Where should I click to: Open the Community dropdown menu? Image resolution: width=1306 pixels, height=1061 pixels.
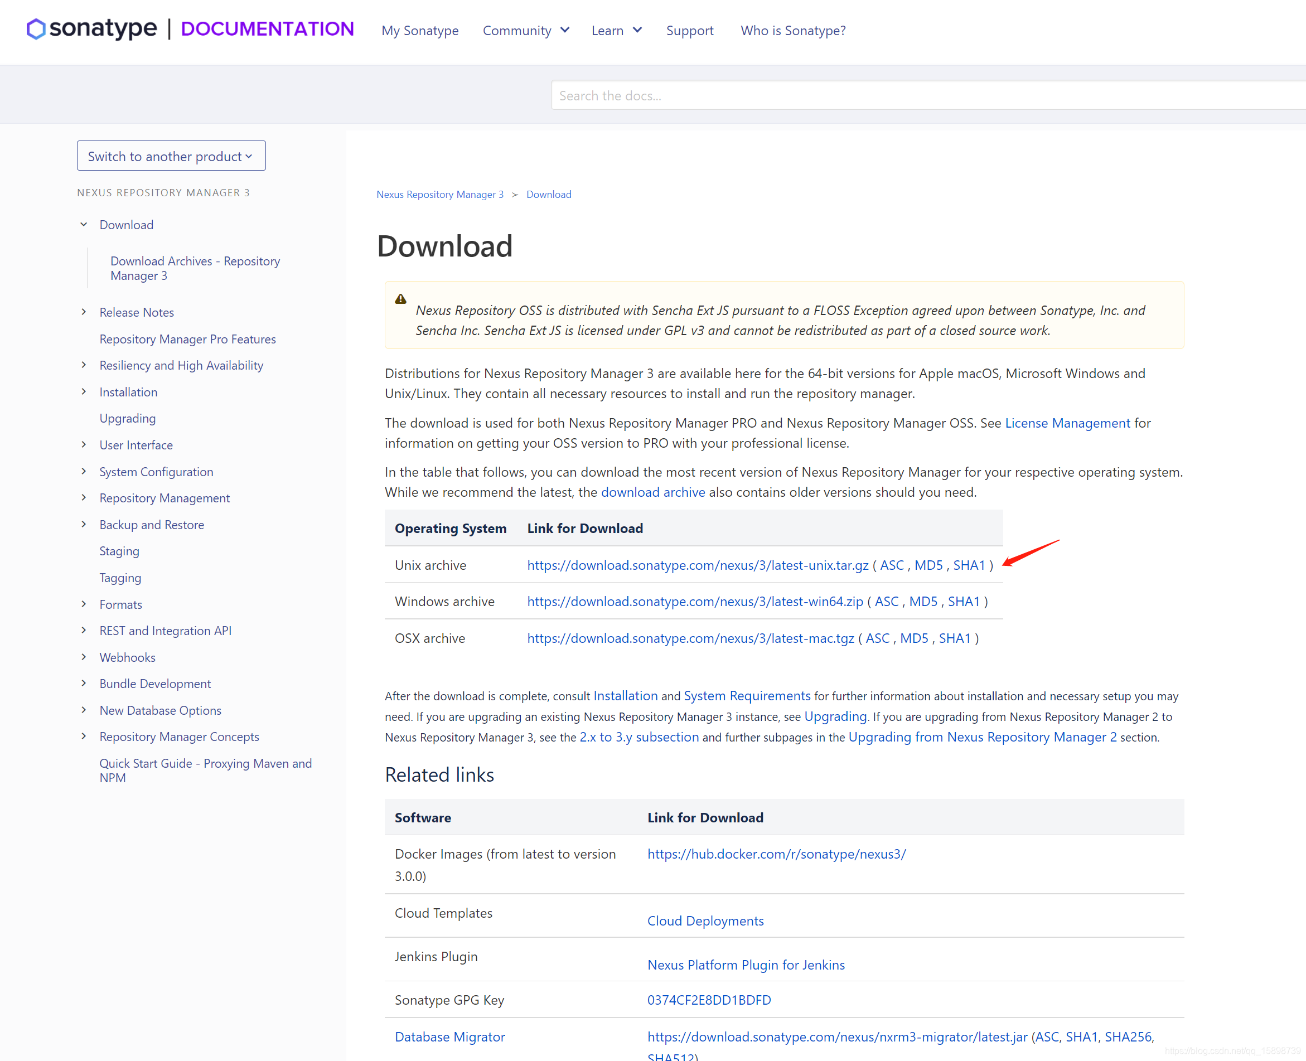click(x=525, y=31)
